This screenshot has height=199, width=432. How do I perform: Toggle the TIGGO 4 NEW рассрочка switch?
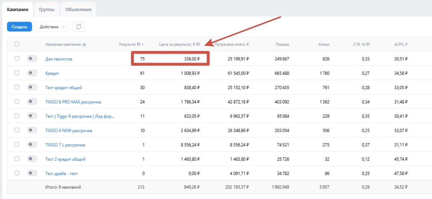[x=32, y=130]
